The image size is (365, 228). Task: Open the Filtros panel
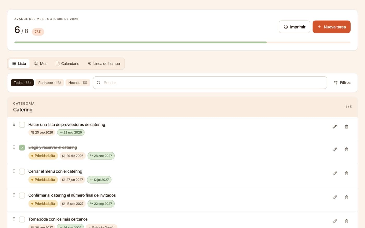[x=342, y=83]
